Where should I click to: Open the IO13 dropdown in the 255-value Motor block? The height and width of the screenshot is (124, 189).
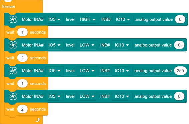click(x=122, y=71)
